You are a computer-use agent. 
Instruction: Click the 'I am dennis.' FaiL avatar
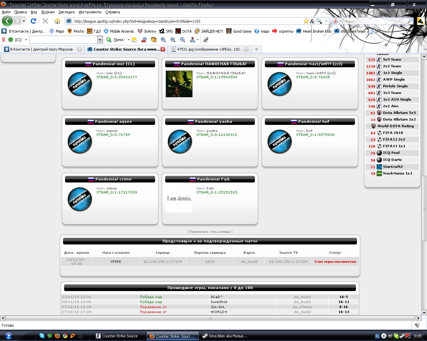(179, 199)
